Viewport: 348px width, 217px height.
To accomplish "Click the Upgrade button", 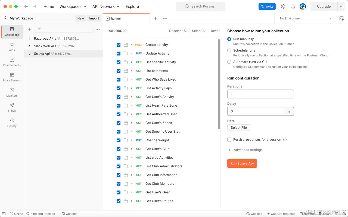I will pos(324,7).
